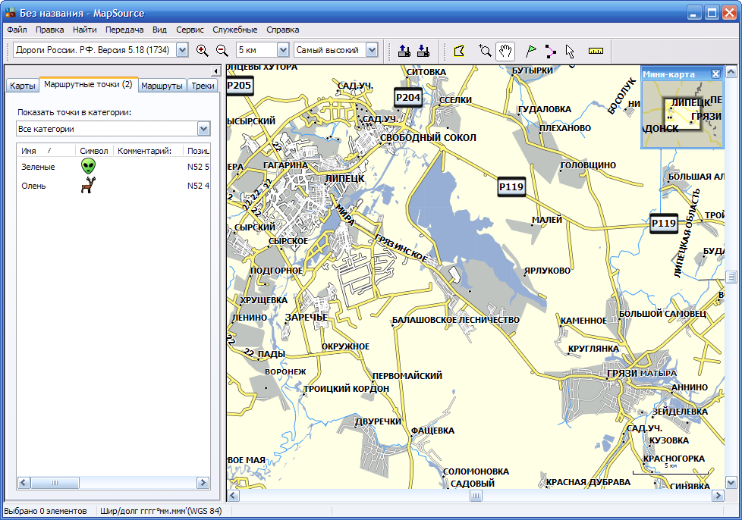Click the ЯРЛУКОВО label on the map
This screenshot has height=520, width=742.
coord(547,271)
